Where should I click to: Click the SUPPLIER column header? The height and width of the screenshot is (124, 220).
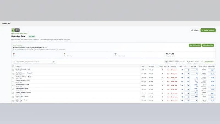(x=152, y=66)
